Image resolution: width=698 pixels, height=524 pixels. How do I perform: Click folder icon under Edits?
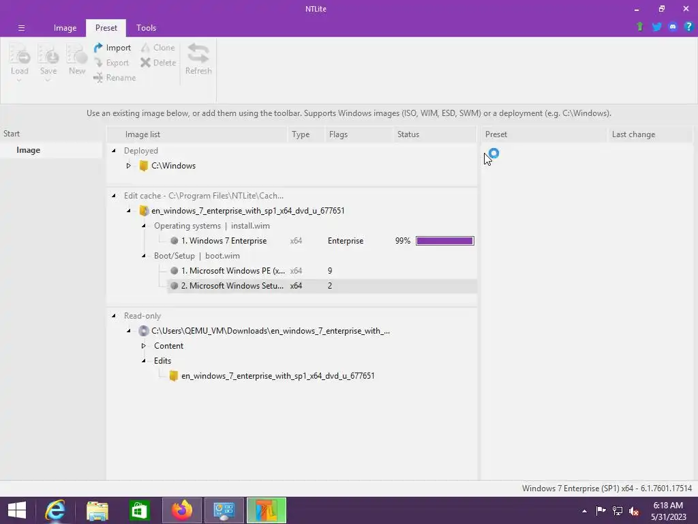tap(174, 376)
